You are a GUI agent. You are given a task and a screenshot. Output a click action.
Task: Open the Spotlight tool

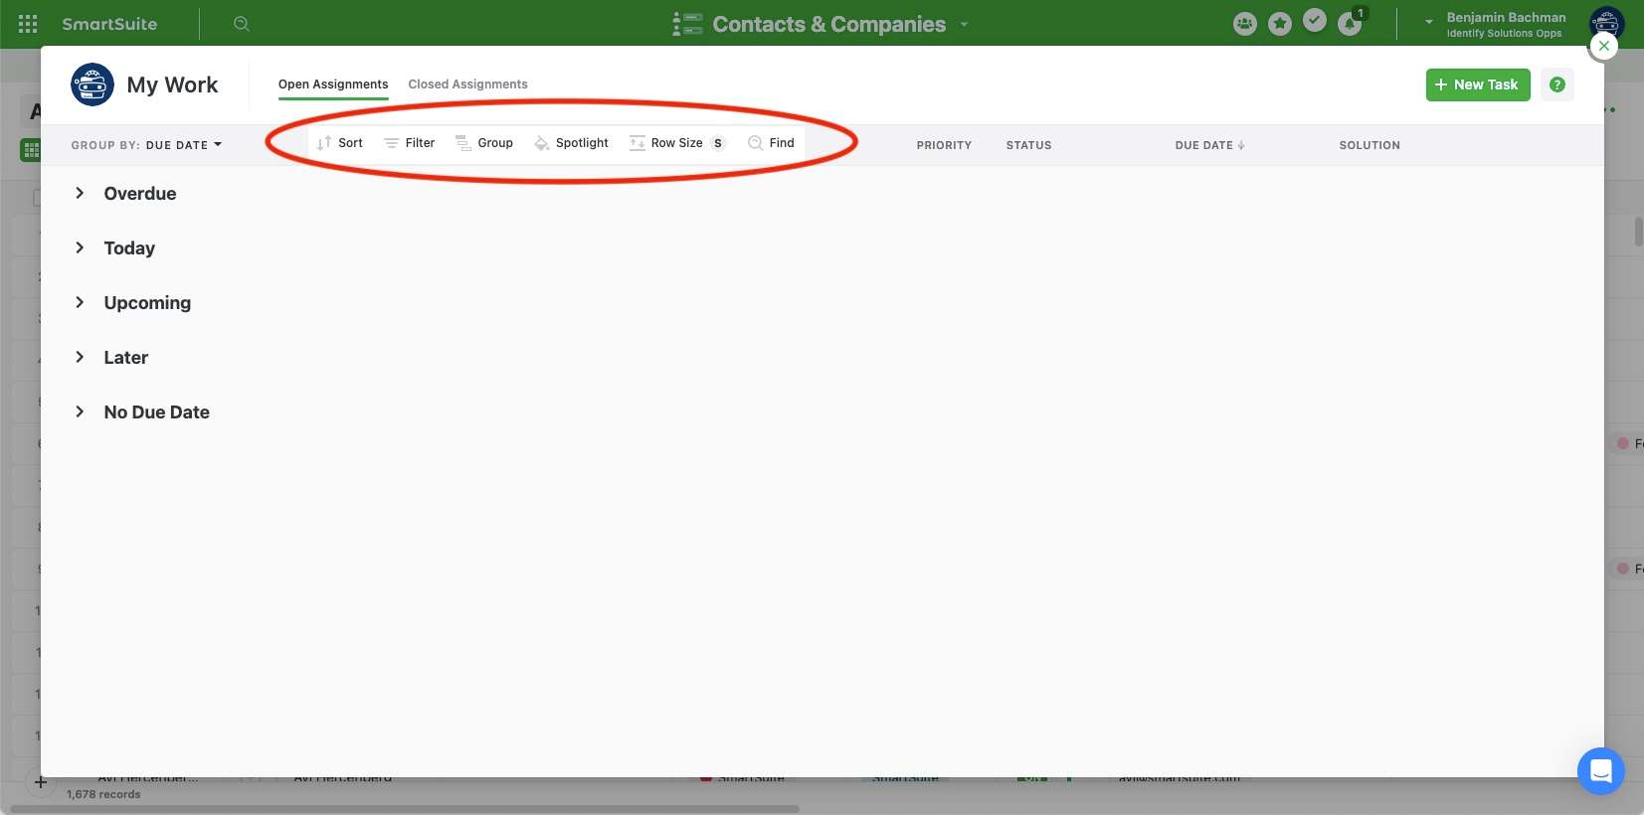tap(571, 143)
